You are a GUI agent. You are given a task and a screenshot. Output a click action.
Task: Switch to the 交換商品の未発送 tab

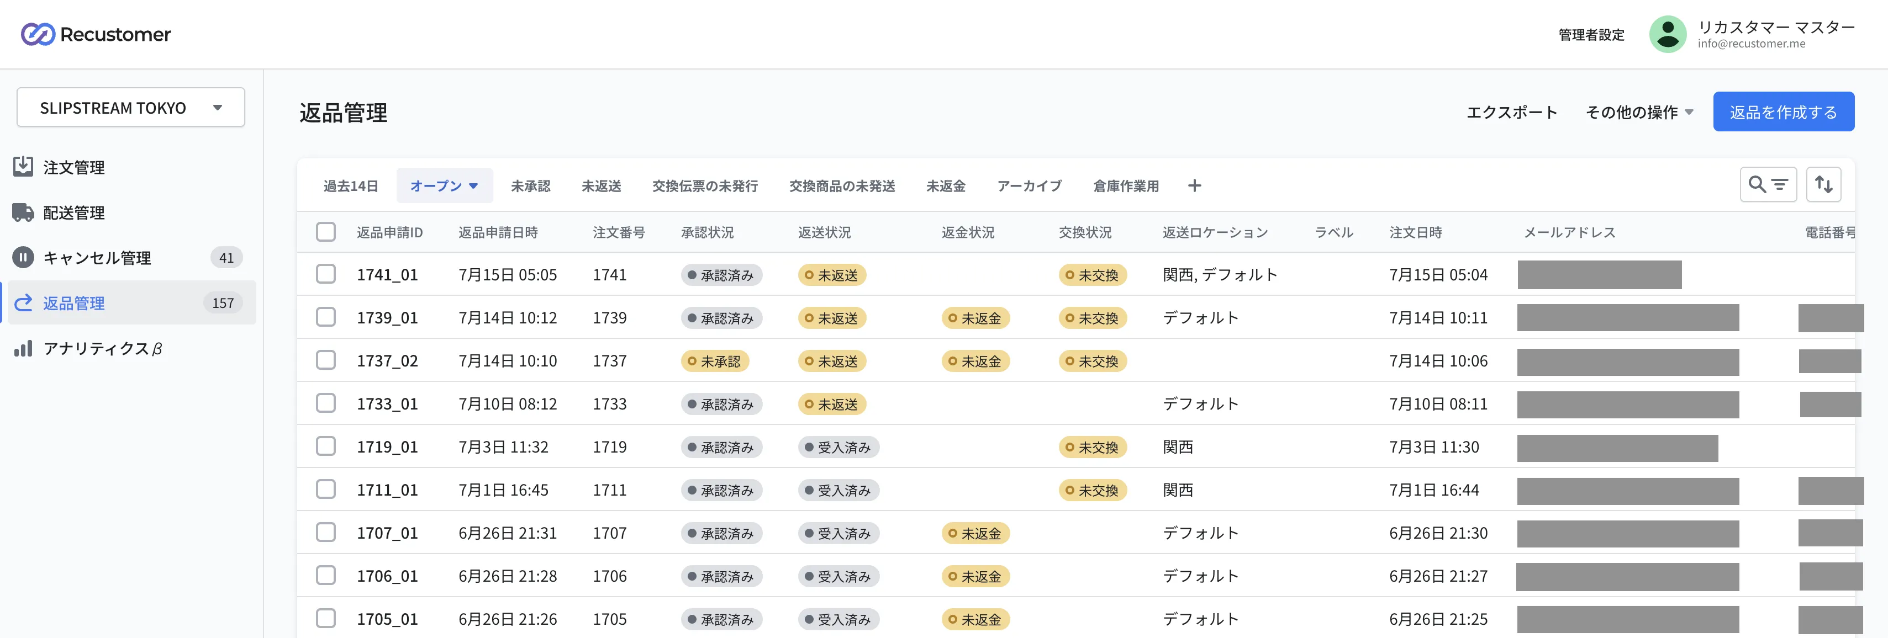(841, 186)
